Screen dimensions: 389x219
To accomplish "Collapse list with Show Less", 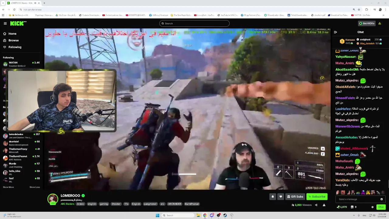I will (35, 187).
